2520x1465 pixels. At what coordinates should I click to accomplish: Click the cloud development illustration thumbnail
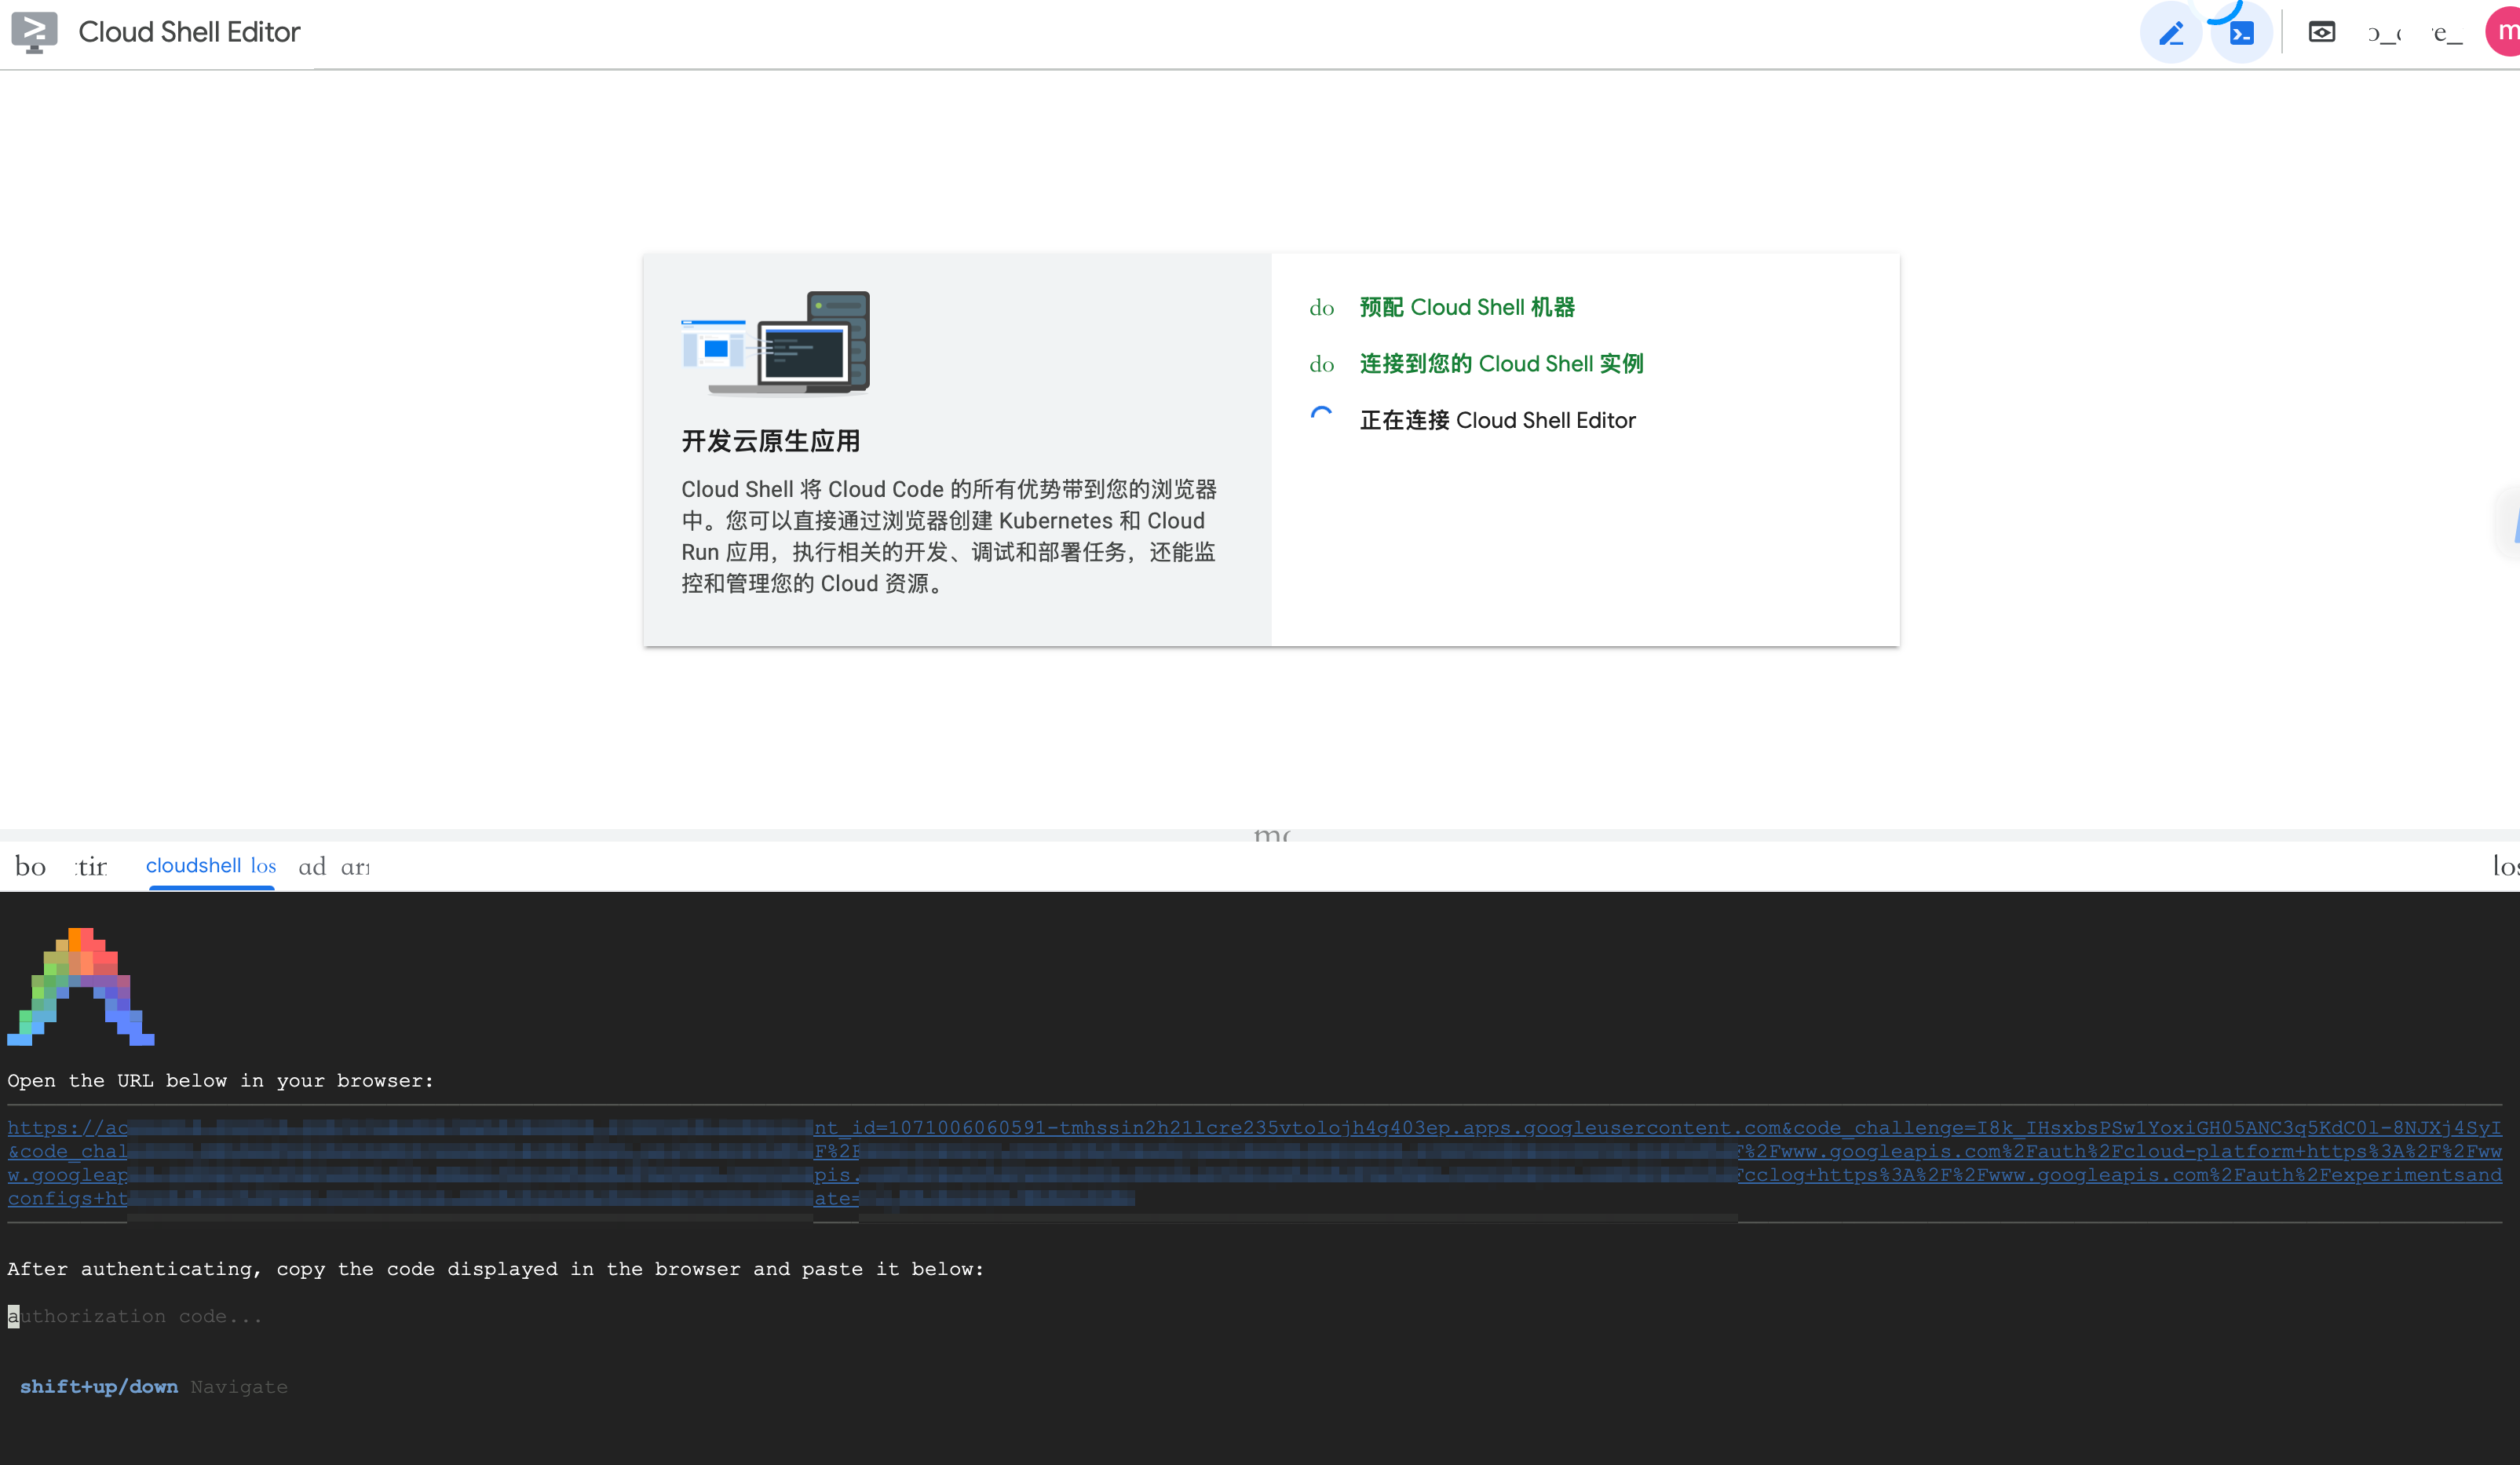pos(775,343)
